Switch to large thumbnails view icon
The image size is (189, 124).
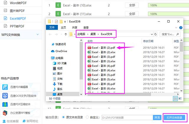[180, 99]
